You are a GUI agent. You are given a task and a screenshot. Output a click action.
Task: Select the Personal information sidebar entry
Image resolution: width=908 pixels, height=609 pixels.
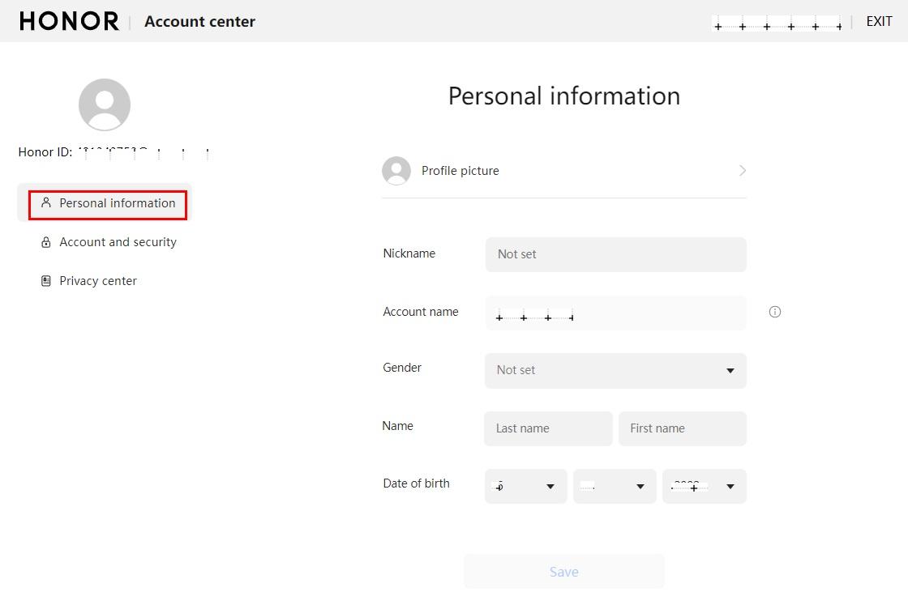pos(117,203)
